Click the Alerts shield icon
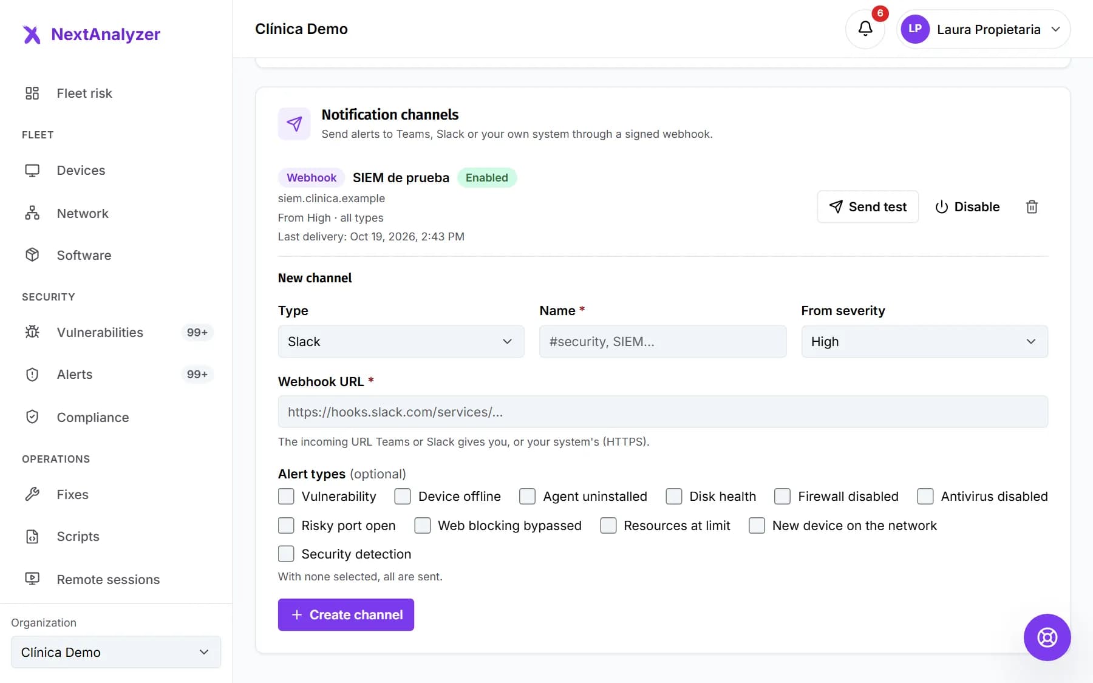Viewport: 1093px width, 683px height. point(32,375)
